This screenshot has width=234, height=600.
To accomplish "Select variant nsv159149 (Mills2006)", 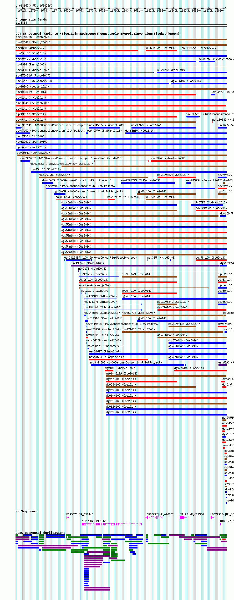I will coord(103,335).
